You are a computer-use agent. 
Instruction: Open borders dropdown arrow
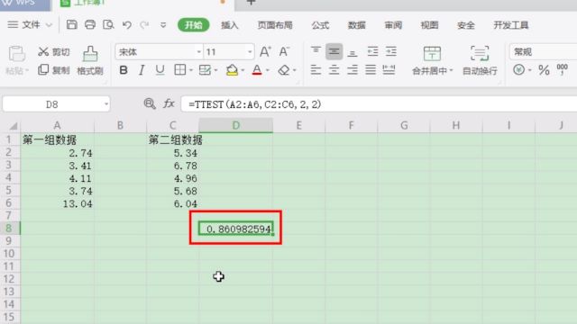191,70
